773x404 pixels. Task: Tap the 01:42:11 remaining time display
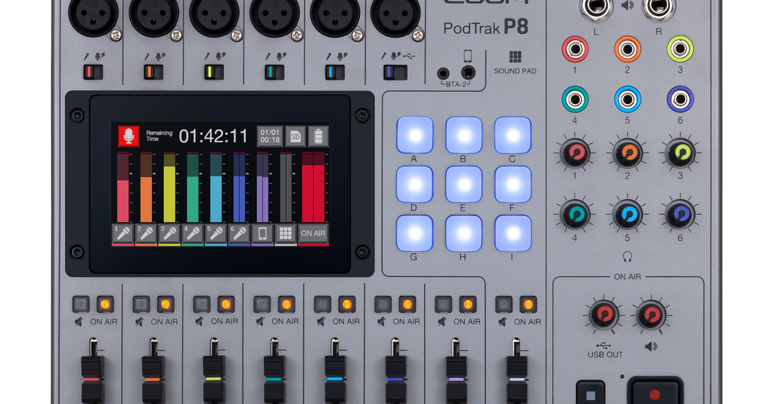pos(213,136)
